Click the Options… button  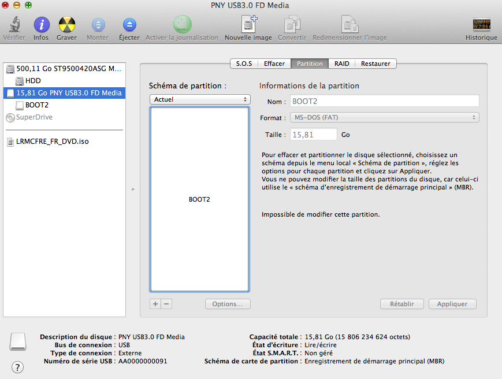point(228,304)
